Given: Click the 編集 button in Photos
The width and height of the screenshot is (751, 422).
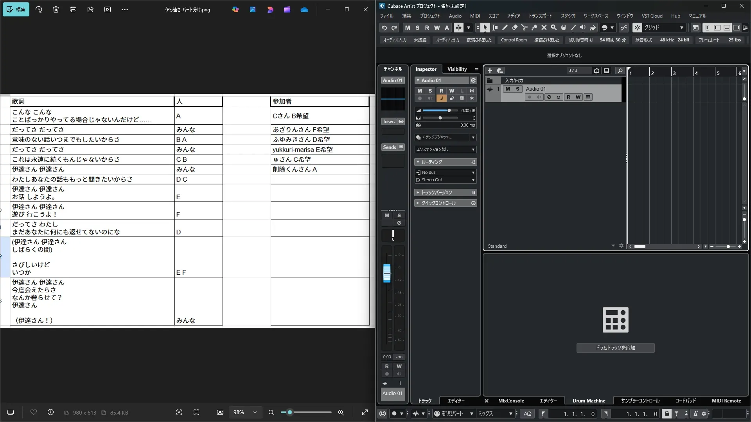Looking at the screenshot, I should click(x=16, y=9).
